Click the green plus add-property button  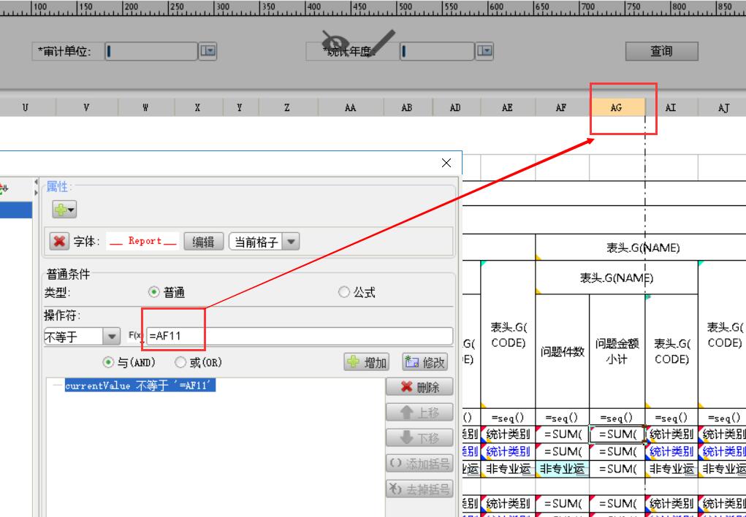click(64, 210)
